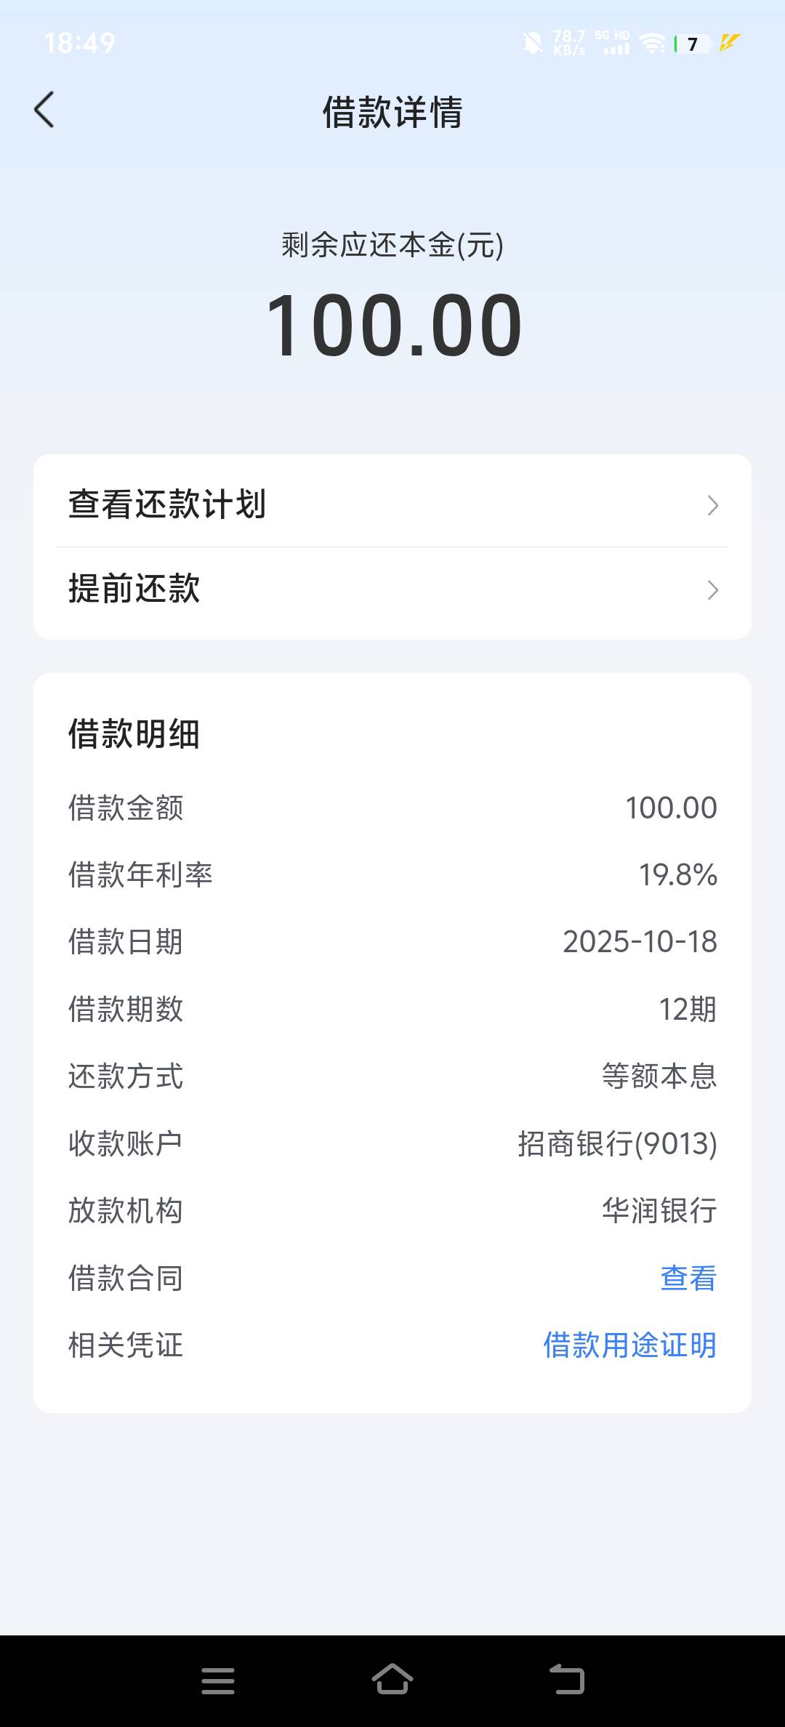Screen dimensions: 785x1727
Task: Tap the charging lightning bolt icon
Action: point(730,43)
